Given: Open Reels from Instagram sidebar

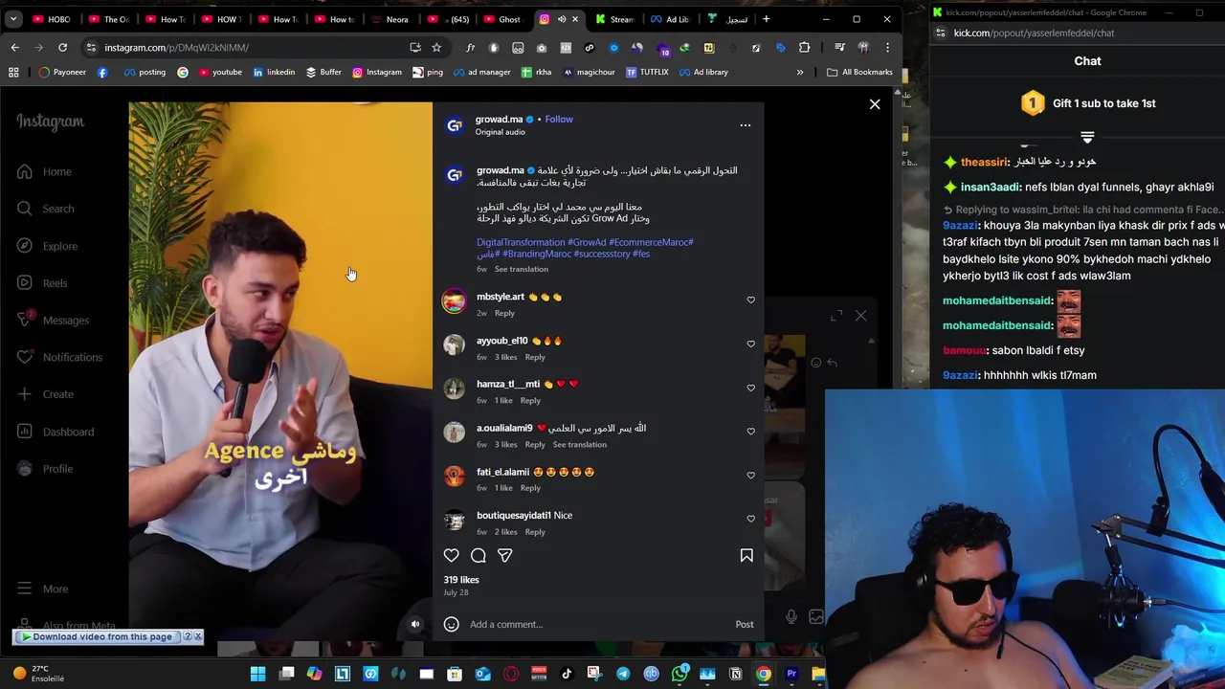Looking at the screenshot, I should [x=42, y=283].
